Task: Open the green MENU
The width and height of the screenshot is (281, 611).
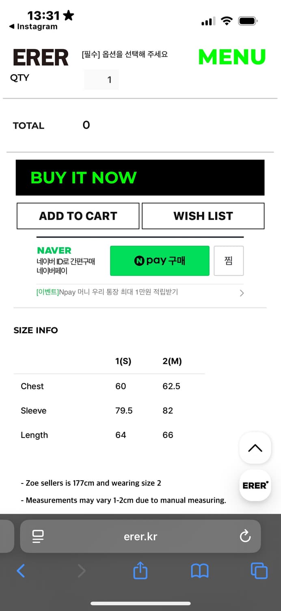Action: click(232, 57)
